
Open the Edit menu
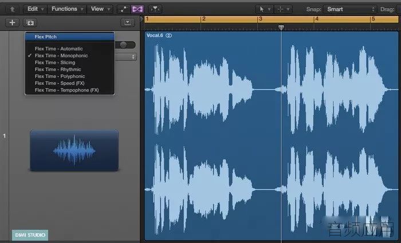[x=36, y=9]
